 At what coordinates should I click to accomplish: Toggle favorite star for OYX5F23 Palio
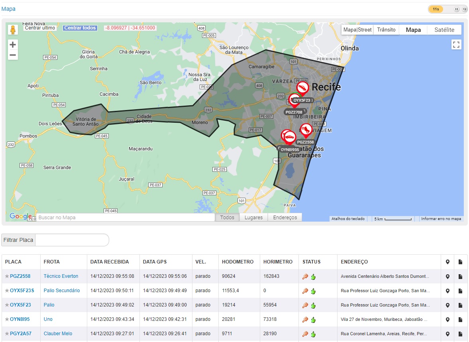[7, 305]
